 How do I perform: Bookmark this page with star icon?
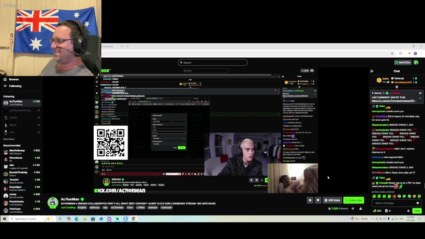click(x=392, y=53)
